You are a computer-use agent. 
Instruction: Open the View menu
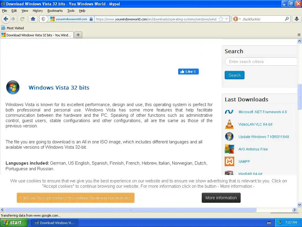point(25,11)
